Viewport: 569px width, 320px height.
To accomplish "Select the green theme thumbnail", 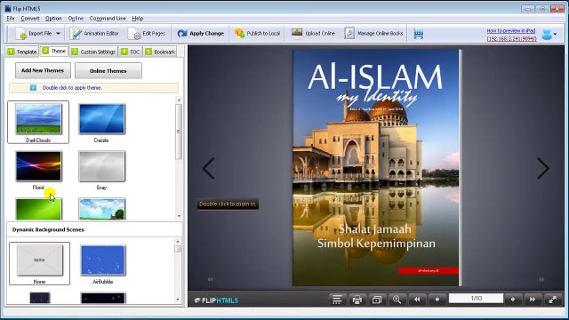I will click(38, 209).
